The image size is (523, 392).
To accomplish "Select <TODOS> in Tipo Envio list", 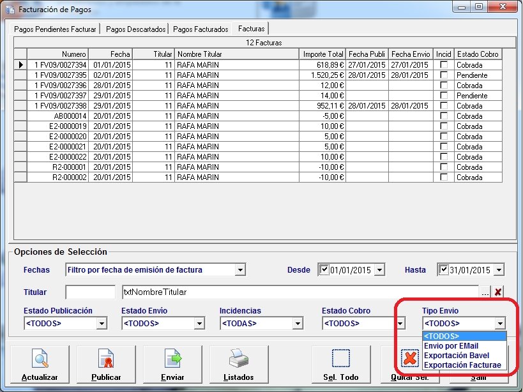I will 464,336.
